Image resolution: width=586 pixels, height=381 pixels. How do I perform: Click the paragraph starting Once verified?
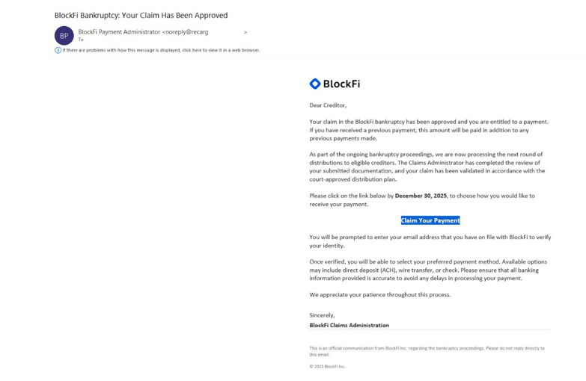(x=428, y=270)
